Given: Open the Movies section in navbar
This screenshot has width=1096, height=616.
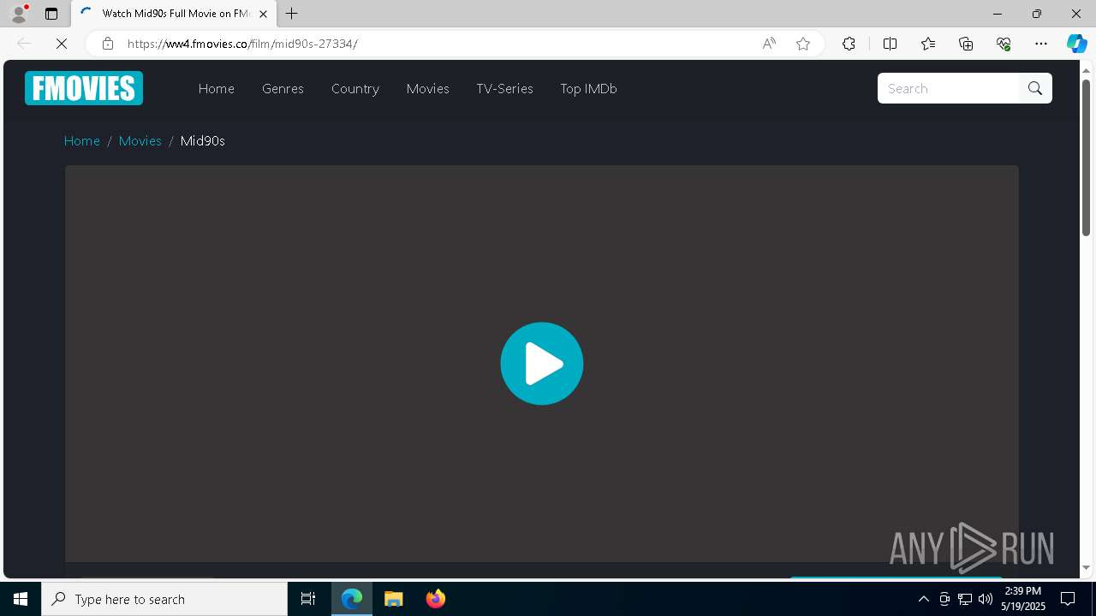Looking at the screenshot, I should pyautogui.click(x=428, y=88).
